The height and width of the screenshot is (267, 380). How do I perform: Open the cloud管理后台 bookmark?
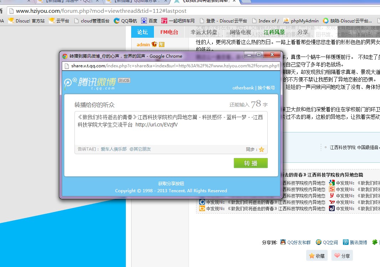(92, 21)
